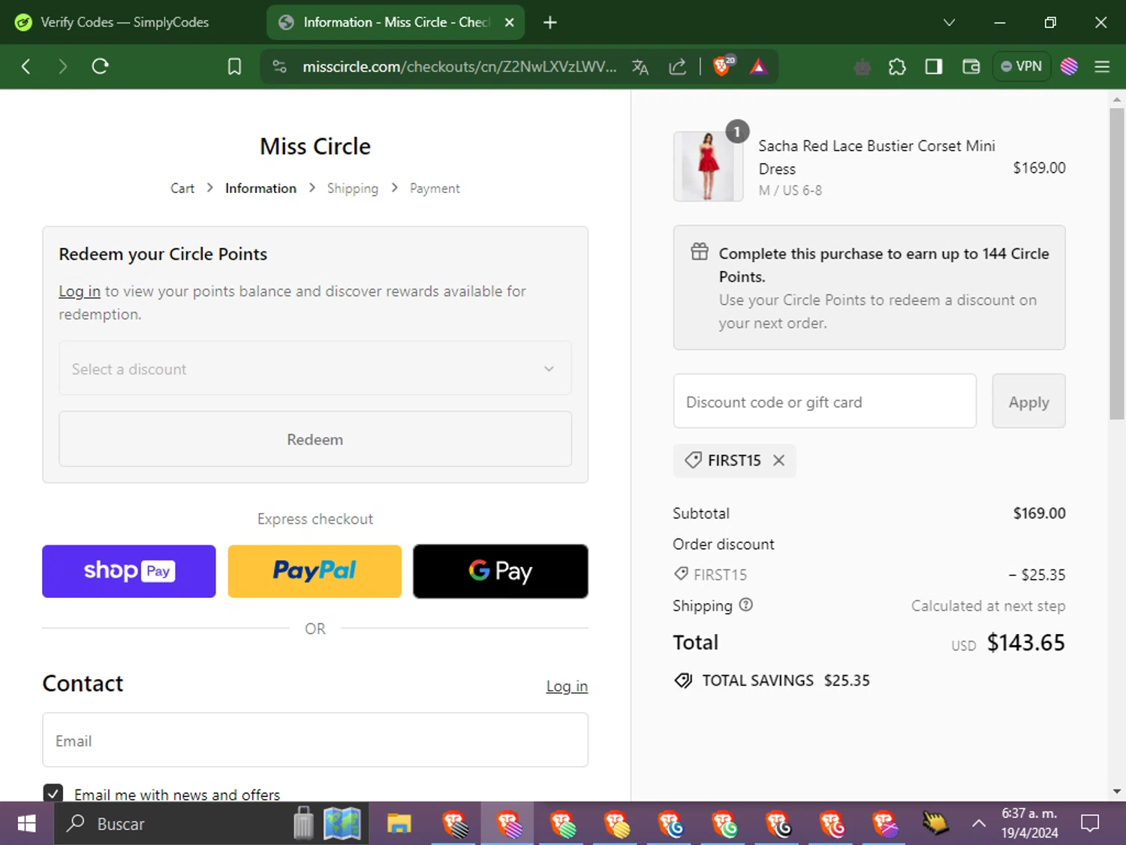Close the Miss Circle checkout tab

coord(510,23)
